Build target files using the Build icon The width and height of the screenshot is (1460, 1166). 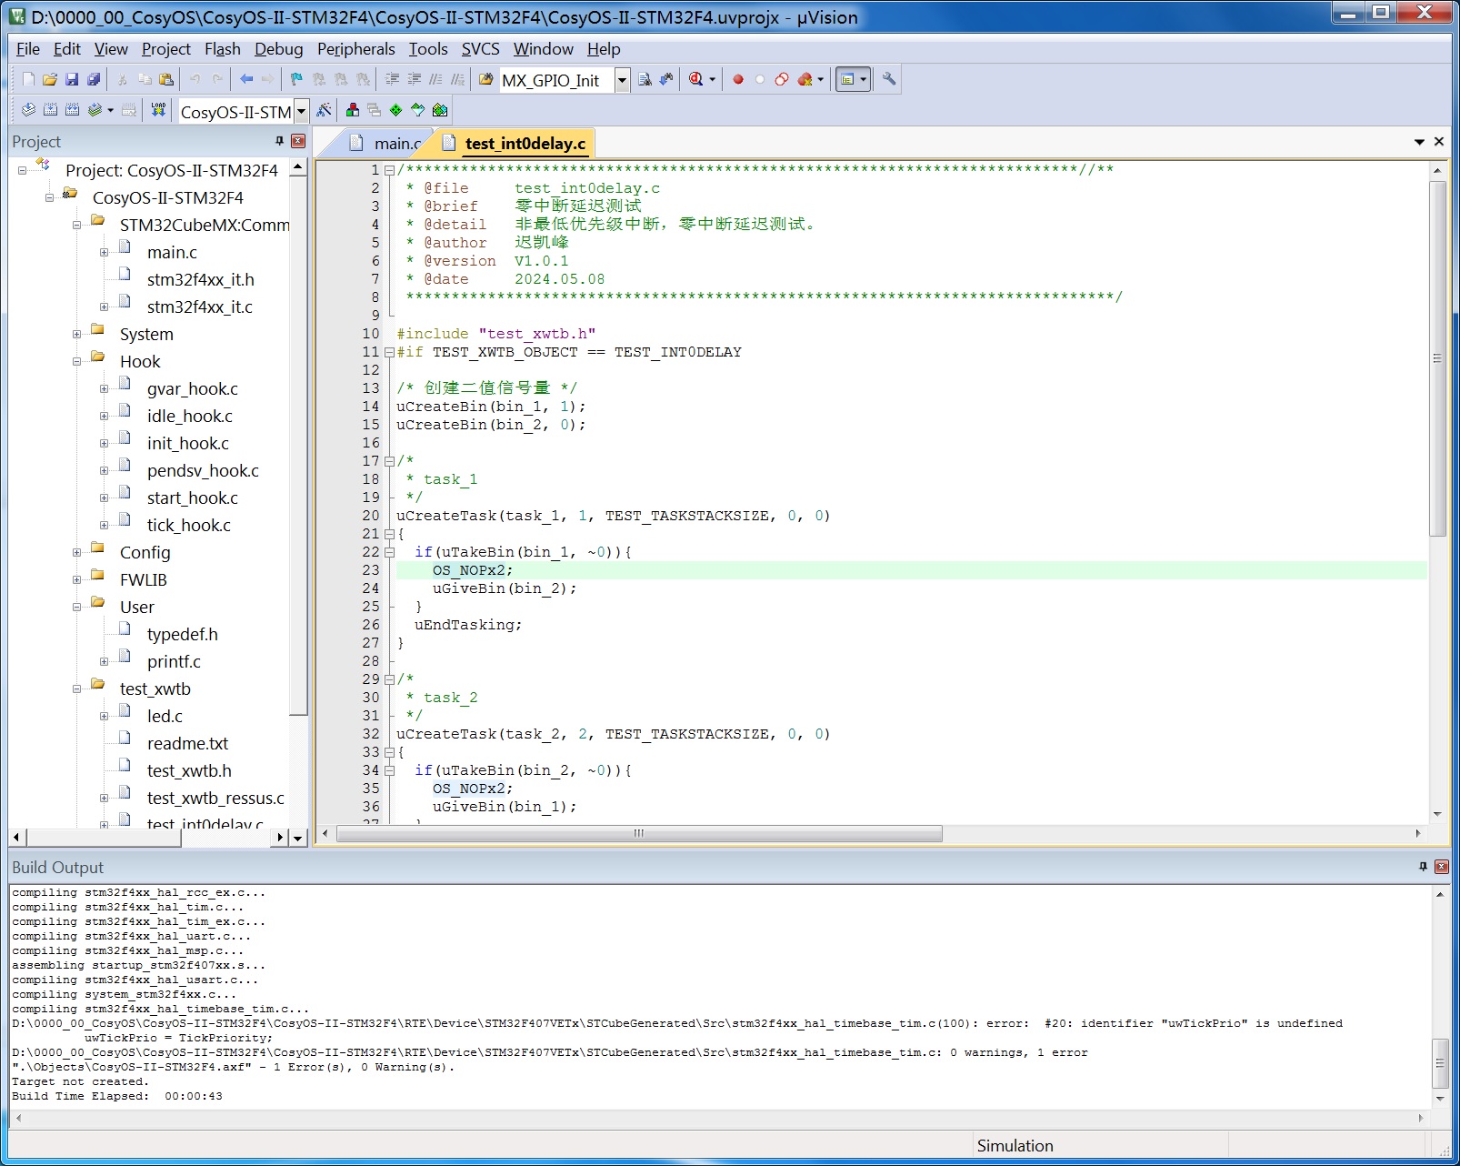coord(50,110)
